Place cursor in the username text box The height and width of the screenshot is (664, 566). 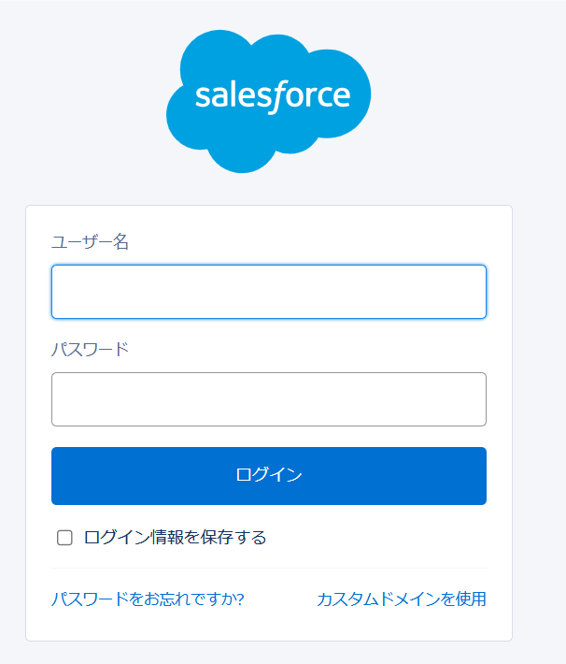269,292
